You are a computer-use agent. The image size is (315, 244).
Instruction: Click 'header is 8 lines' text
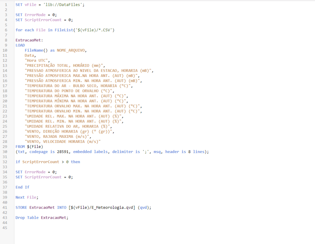[186, 152]
